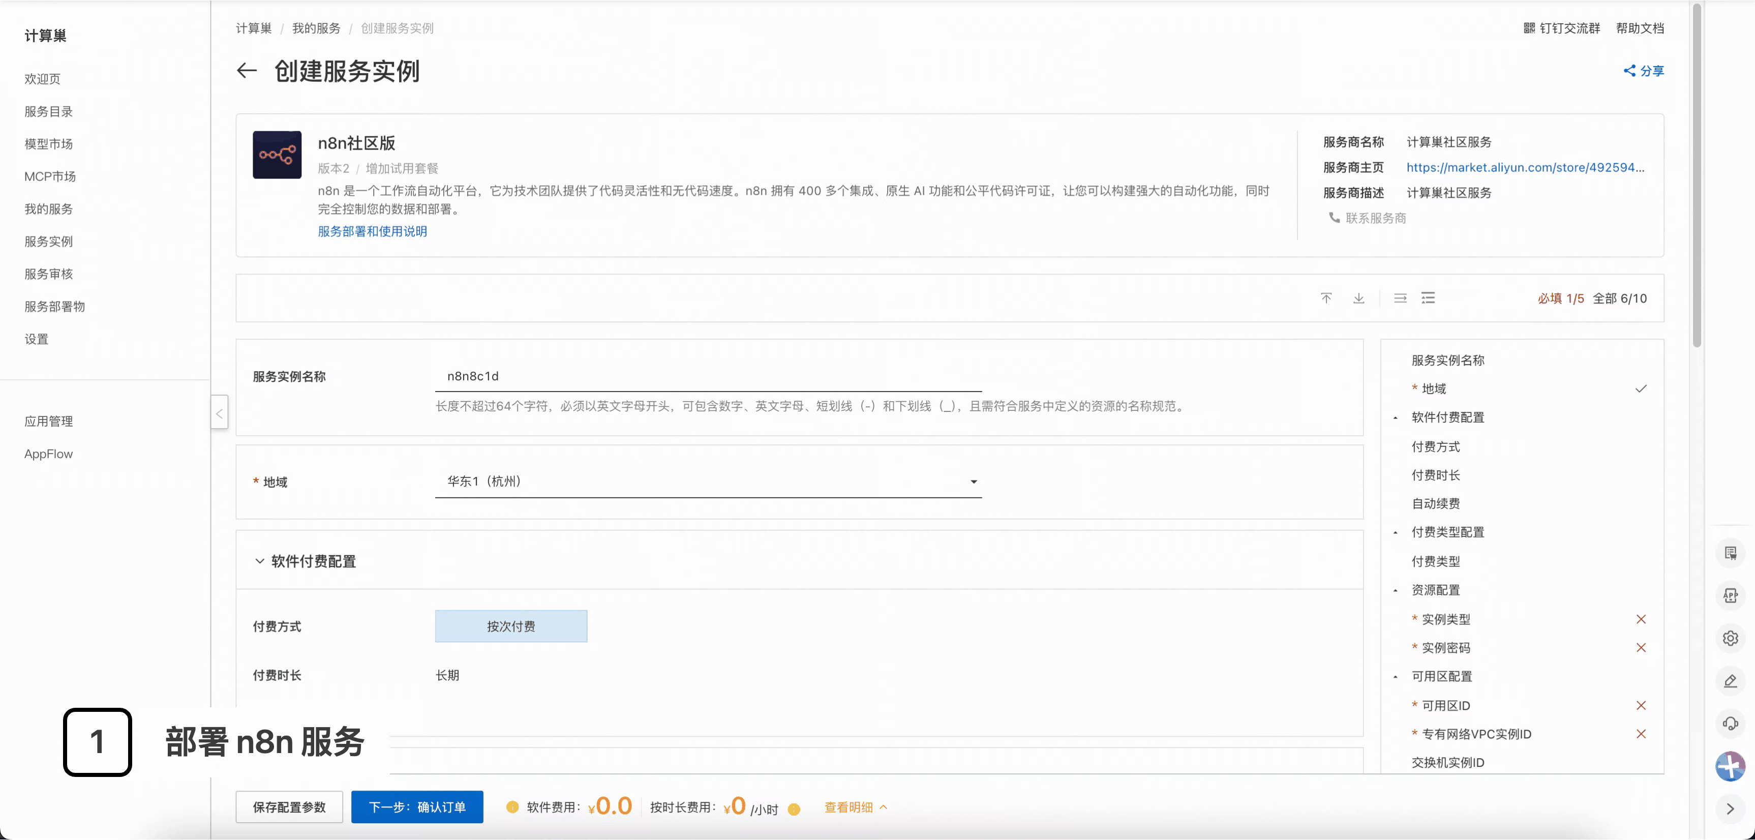This screenshot has width=1755, height=840.
Task: Select the 按次付费 payment option
Action: point(511,626)
